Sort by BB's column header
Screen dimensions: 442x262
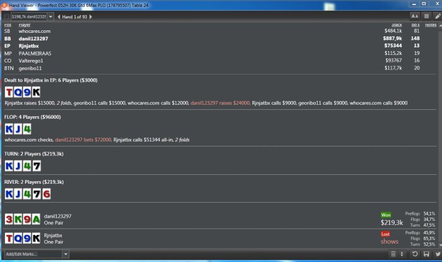pos(415,25)
